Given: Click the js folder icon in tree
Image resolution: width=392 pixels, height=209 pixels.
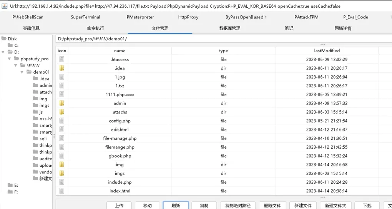Looking at the screenshot, I should point(35,112).
